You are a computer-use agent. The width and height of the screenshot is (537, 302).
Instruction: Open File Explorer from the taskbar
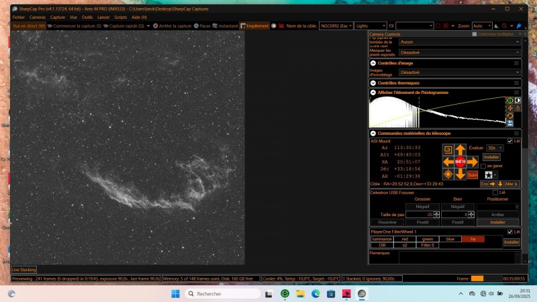coord(300,294)
